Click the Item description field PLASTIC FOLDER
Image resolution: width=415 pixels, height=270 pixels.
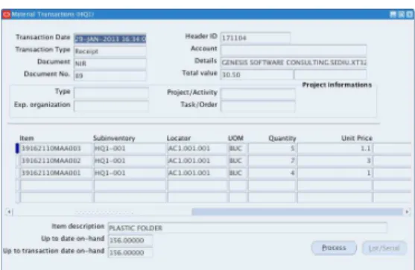click(247, 228)
